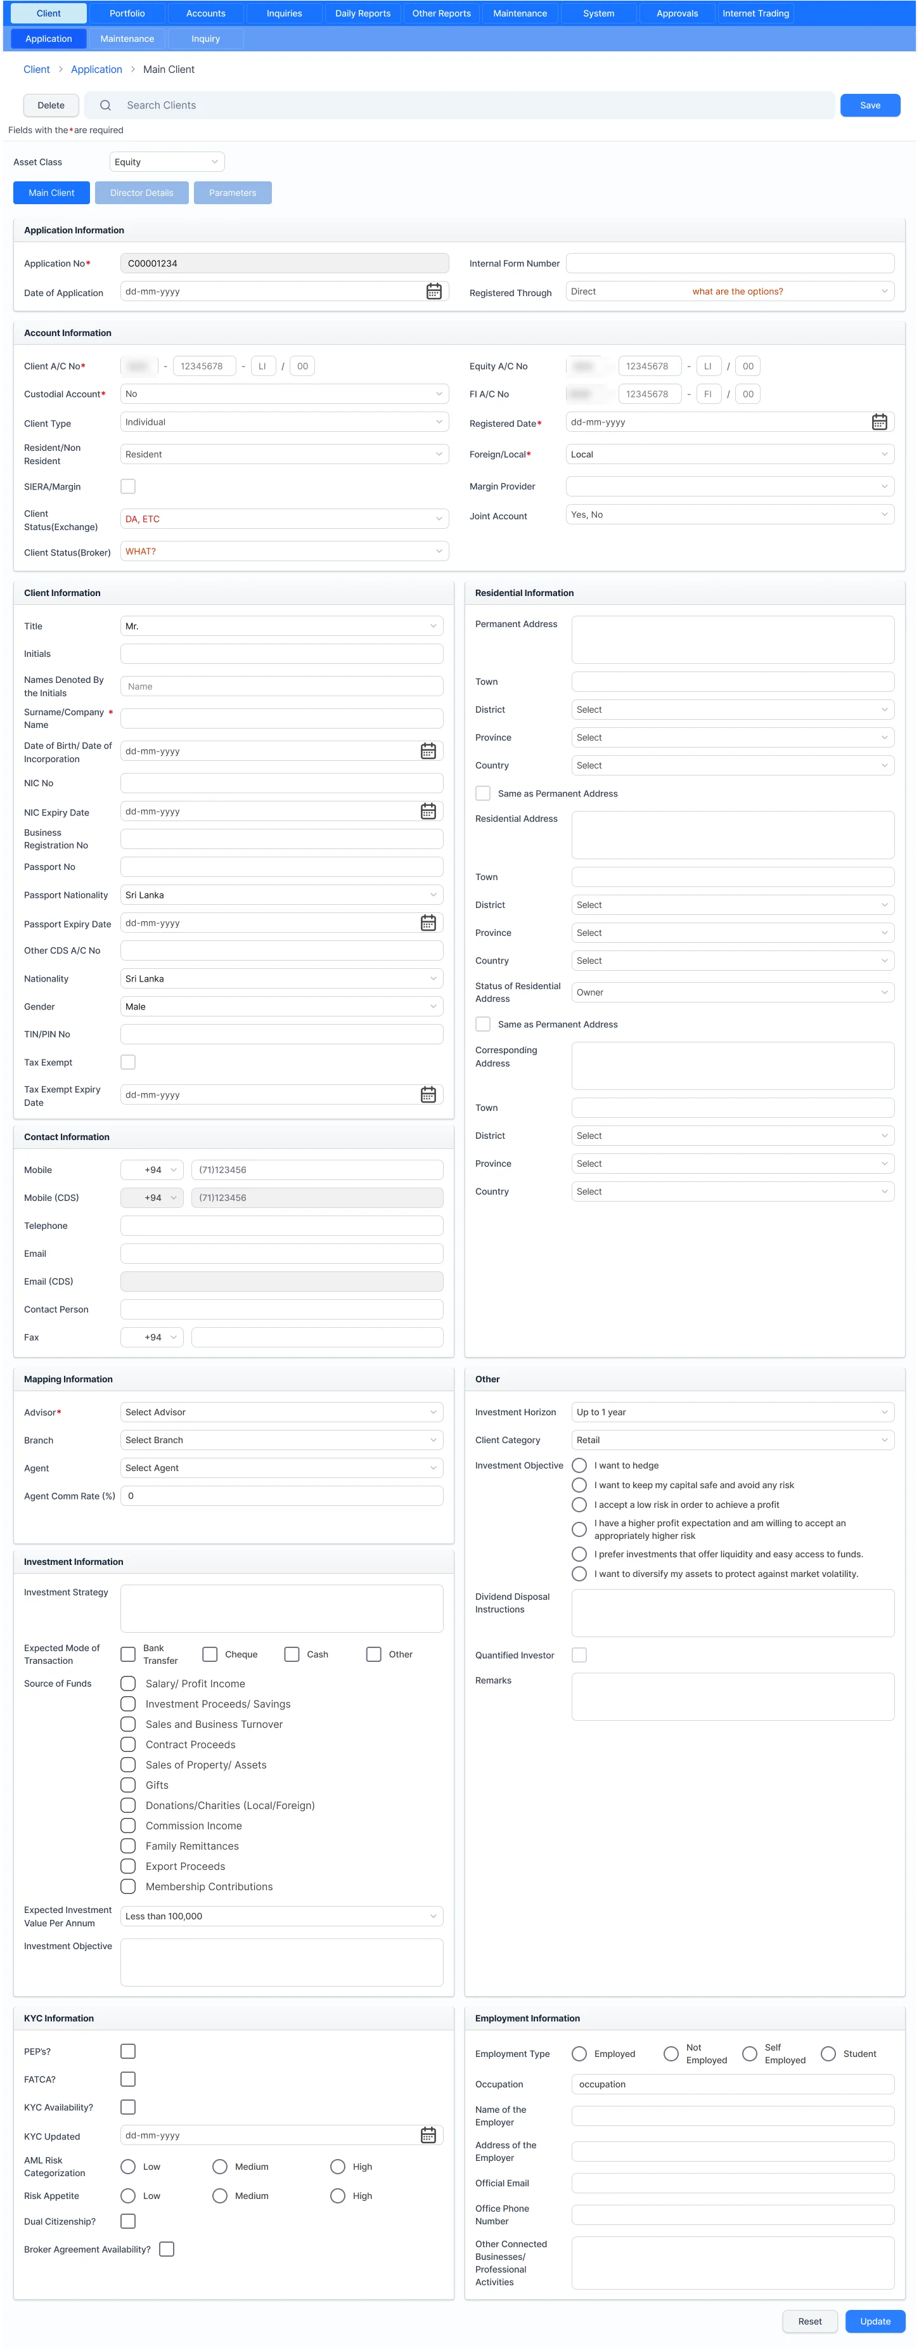Expand the Passport Nationality dropdown
This screenshot has height=2348, width=919.
281,895
